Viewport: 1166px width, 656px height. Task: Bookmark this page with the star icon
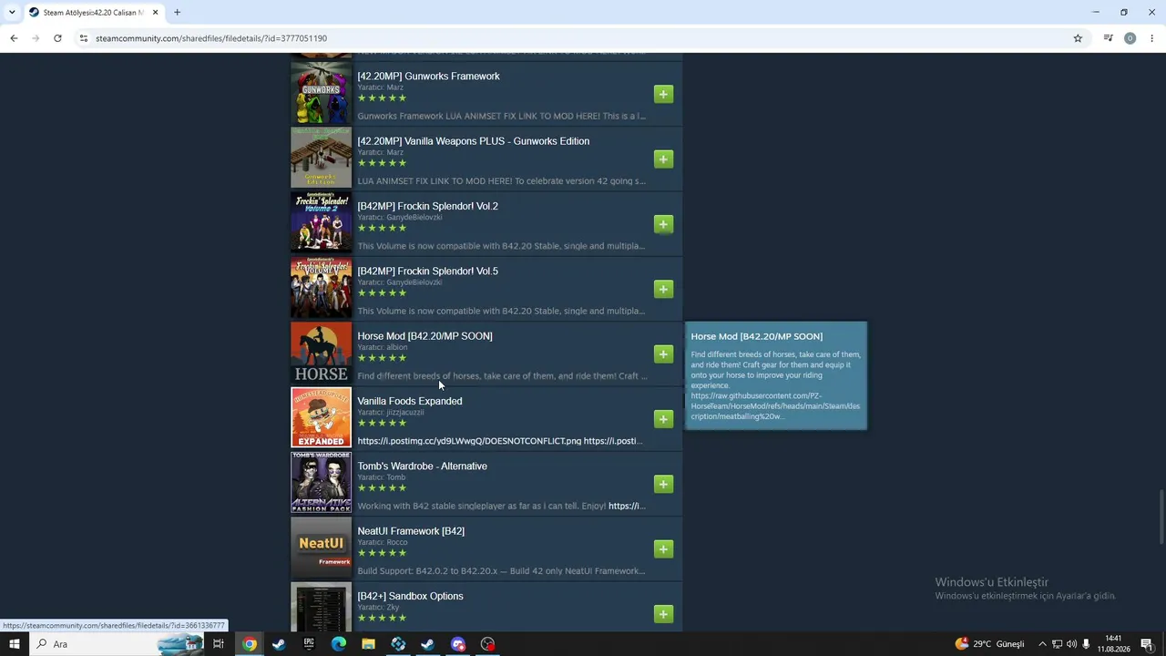(x=1078, y=38)
